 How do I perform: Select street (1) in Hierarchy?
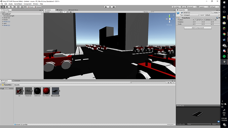[7, 25]
